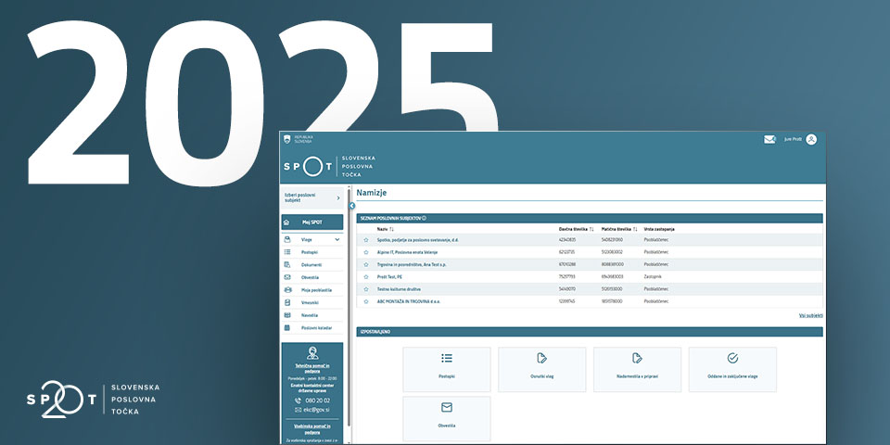
Task: Click the Postopki list icon in sidebar
Action: click(x=287, y=252)
